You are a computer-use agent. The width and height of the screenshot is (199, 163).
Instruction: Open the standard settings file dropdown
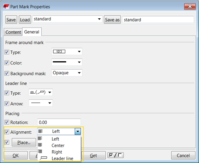tap(67, 19)
